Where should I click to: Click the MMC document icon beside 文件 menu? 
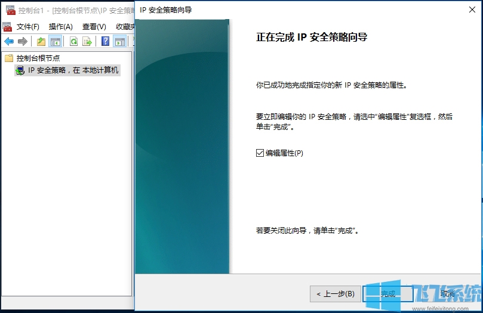[x=7, y=27]
